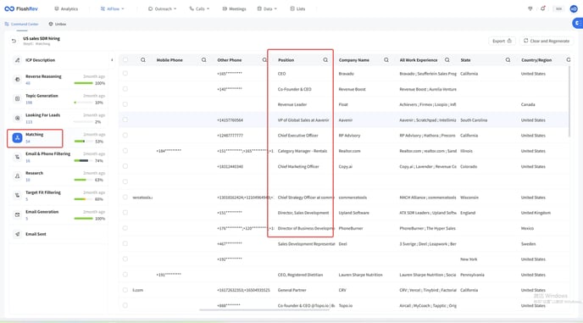
Task: Click the cell 'VP of Global Sales at Aavenir'
Action: tap(303, 120)
